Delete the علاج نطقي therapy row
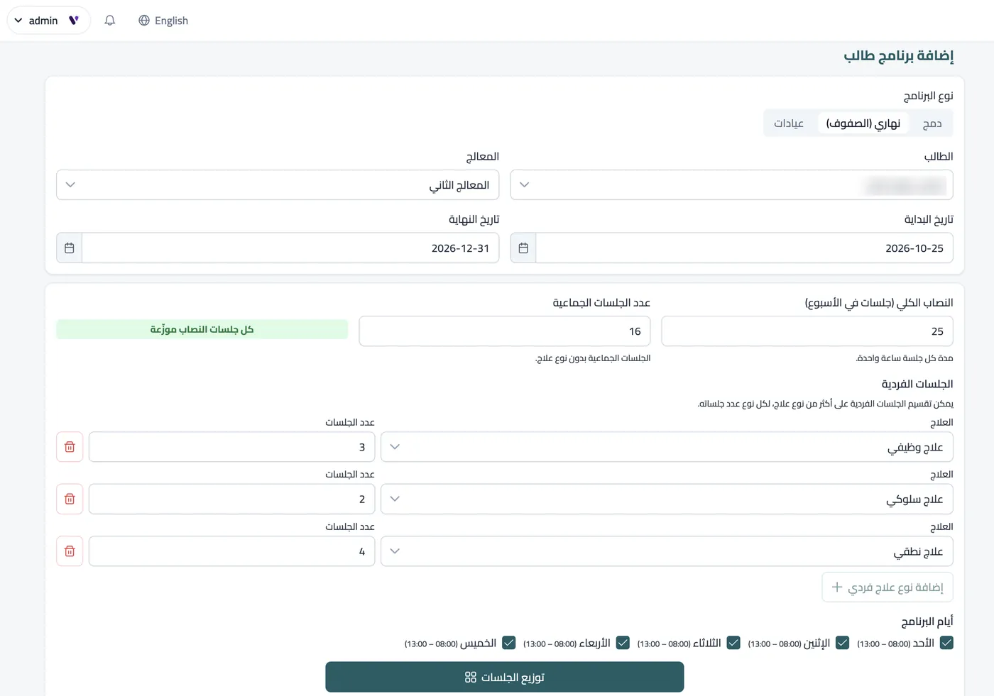This screenshot has width=994, height=696. [70, 551]
